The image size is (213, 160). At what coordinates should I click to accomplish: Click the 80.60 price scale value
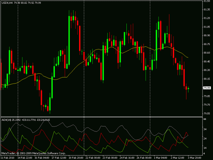point(207,53)
